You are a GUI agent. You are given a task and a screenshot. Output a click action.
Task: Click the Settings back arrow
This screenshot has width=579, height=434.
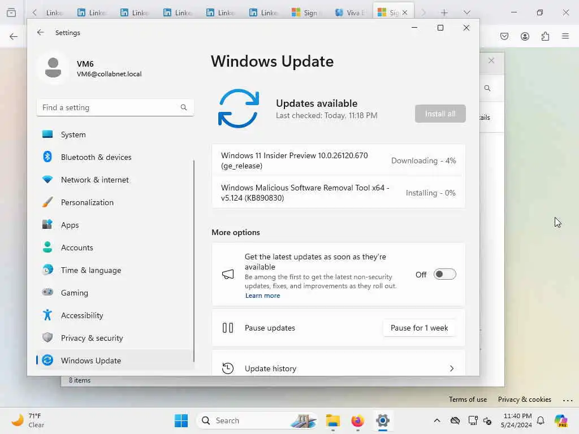(40, 32)
